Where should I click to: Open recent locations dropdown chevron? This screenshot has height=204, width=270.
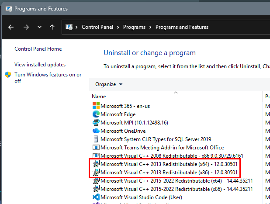click(x=39, y=27)
